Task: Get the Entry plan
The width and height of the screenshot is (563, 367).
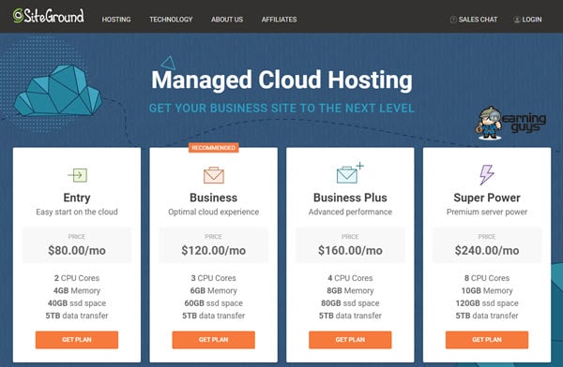Action: 77,340
